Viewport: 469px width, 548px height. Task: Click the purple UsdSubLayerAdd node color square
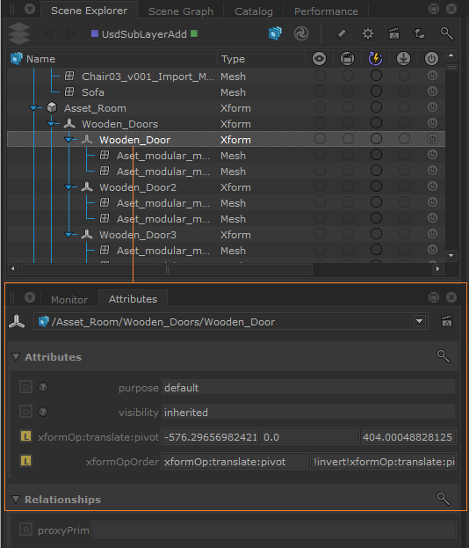click(94, 33)
